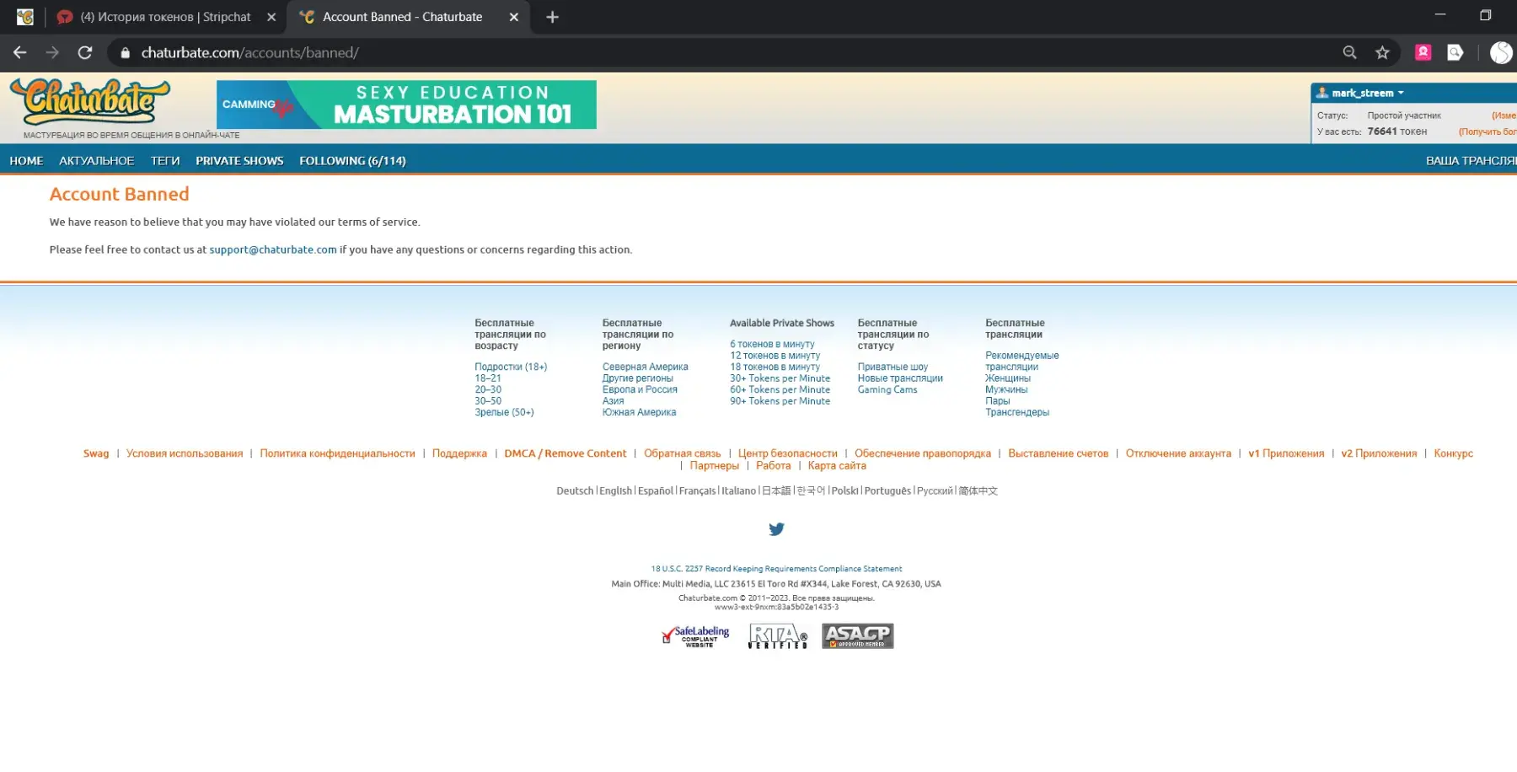Open АКТУАЛЬНОЕ in the navigation bar

(x=96, y=161)
